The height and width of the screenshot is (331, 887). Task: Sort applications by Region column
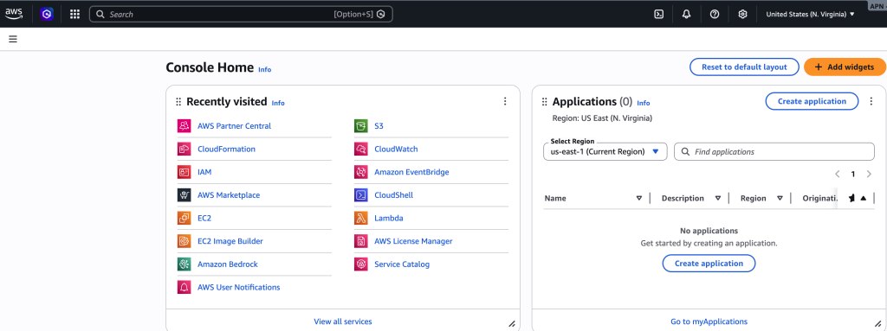tap(780, 198)
